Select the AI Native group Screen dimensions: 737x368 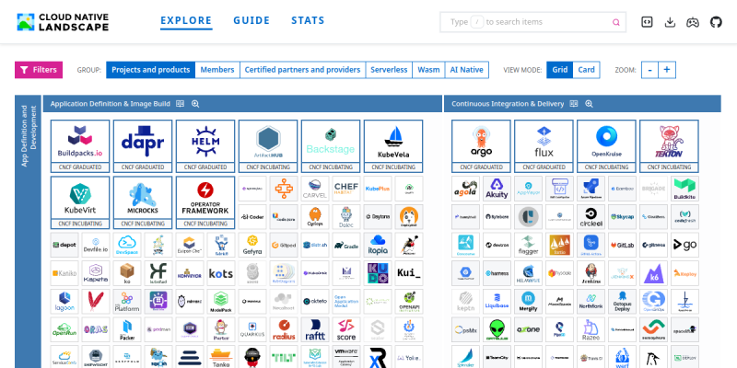pyautogui.click(x=467, y=70)
